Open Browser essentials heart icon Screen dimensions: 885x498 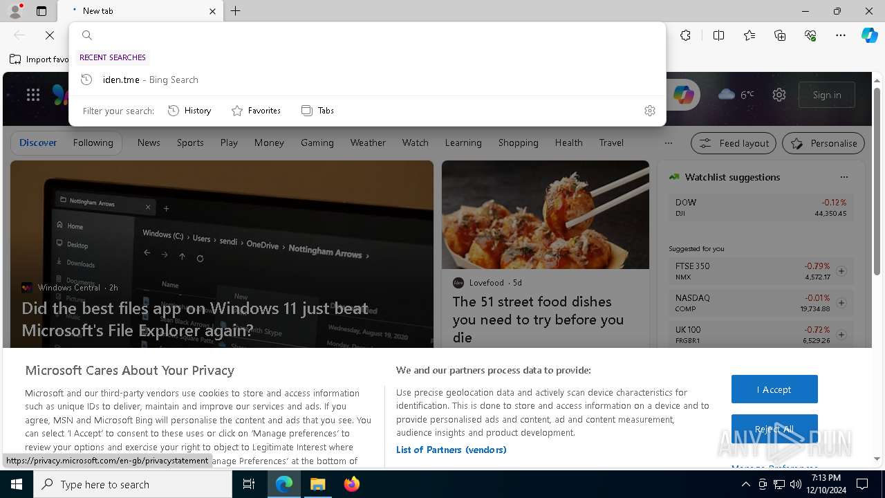[810, 35]
